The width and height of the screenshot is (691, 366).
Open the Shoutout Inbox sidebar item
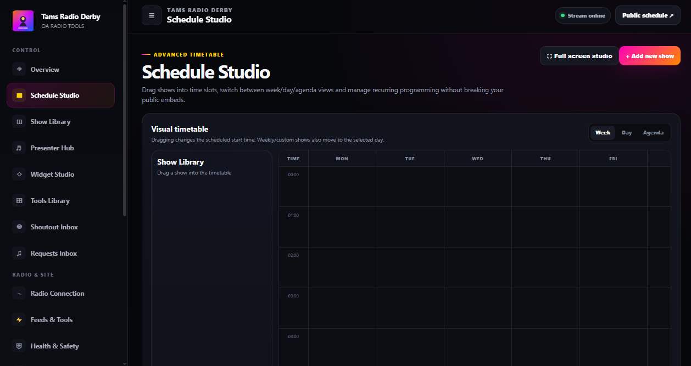[60, 227]
